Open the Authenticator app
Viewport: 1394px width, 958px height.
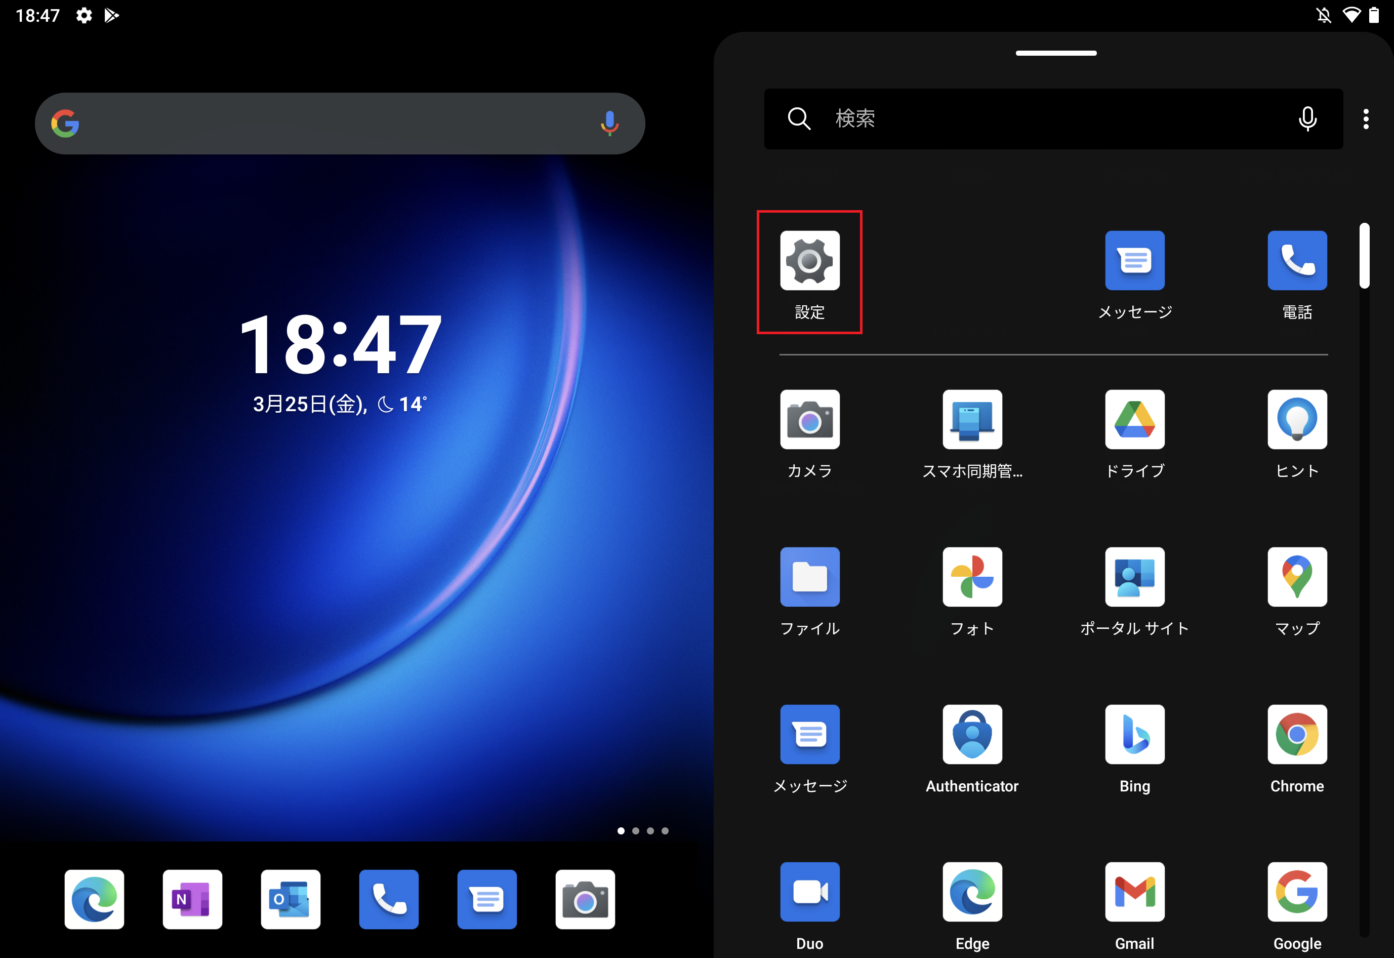click(x=972, y=734)
